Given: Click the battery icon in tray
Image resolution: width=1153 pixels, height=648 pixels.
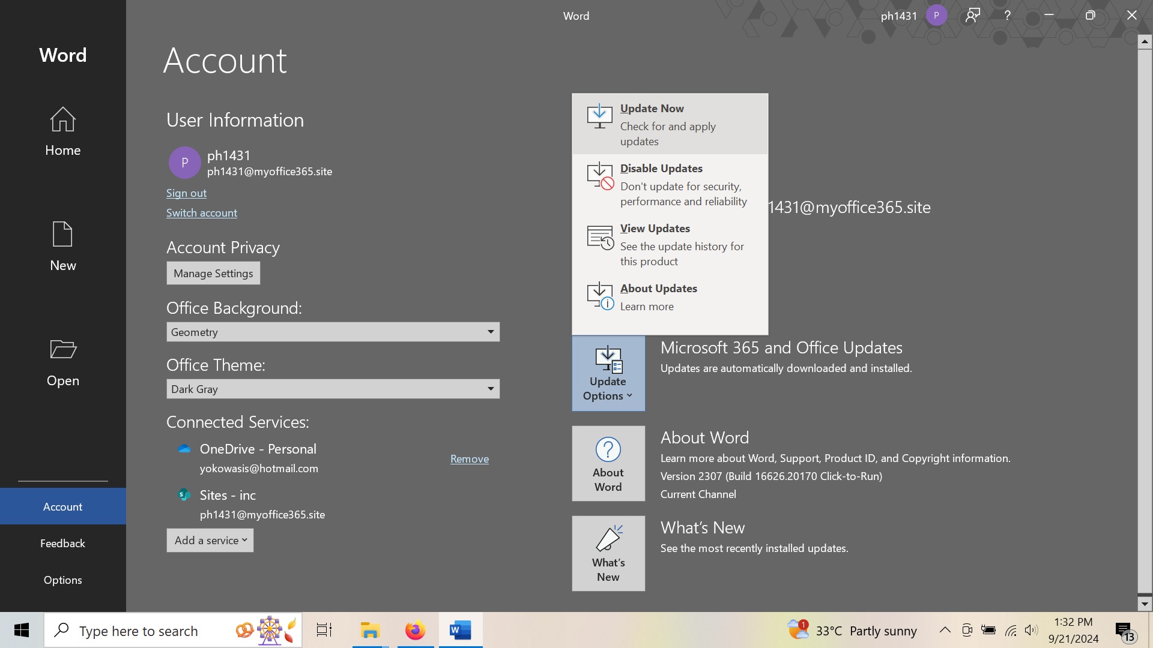Looking at the screenshot, I should point(988,630).
